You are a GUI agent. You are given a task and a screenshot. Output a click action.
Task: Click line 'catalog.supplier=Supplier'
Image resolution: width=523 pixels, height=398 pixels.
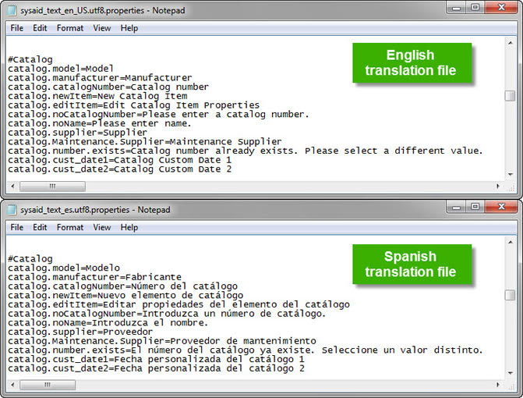[x=77, y=133]
